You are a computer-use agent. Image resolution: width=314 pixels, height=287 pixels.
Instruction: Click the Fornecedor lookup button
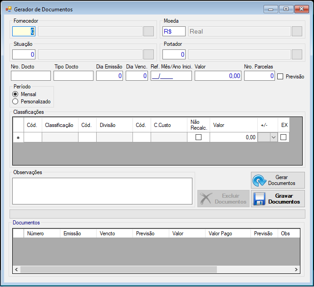pyautogui.click(x=148, y=31)
